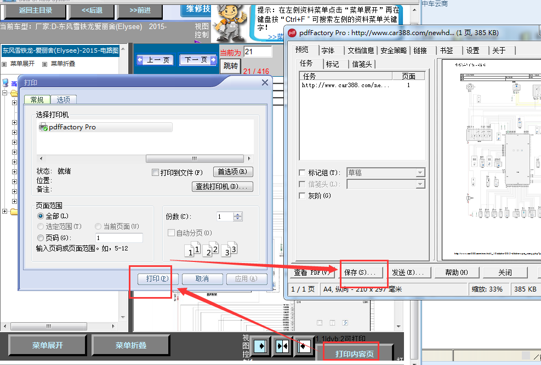Click 打印内容页 button
Viewport: 541px width, 365px height.
(x=354, y=353)
